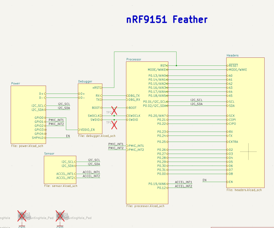Select ACCEL_INT2 pin inside Sensor sheet
Image resolution: width=274 pixels, height=228 pixels.
tap(66, 178)
